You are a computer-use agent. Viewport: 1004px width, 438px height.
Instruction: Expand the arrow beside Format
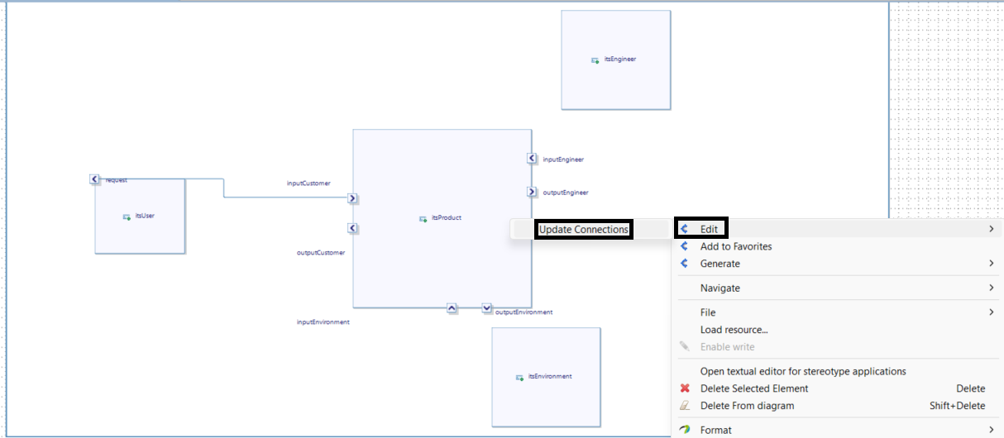(991, 430)
